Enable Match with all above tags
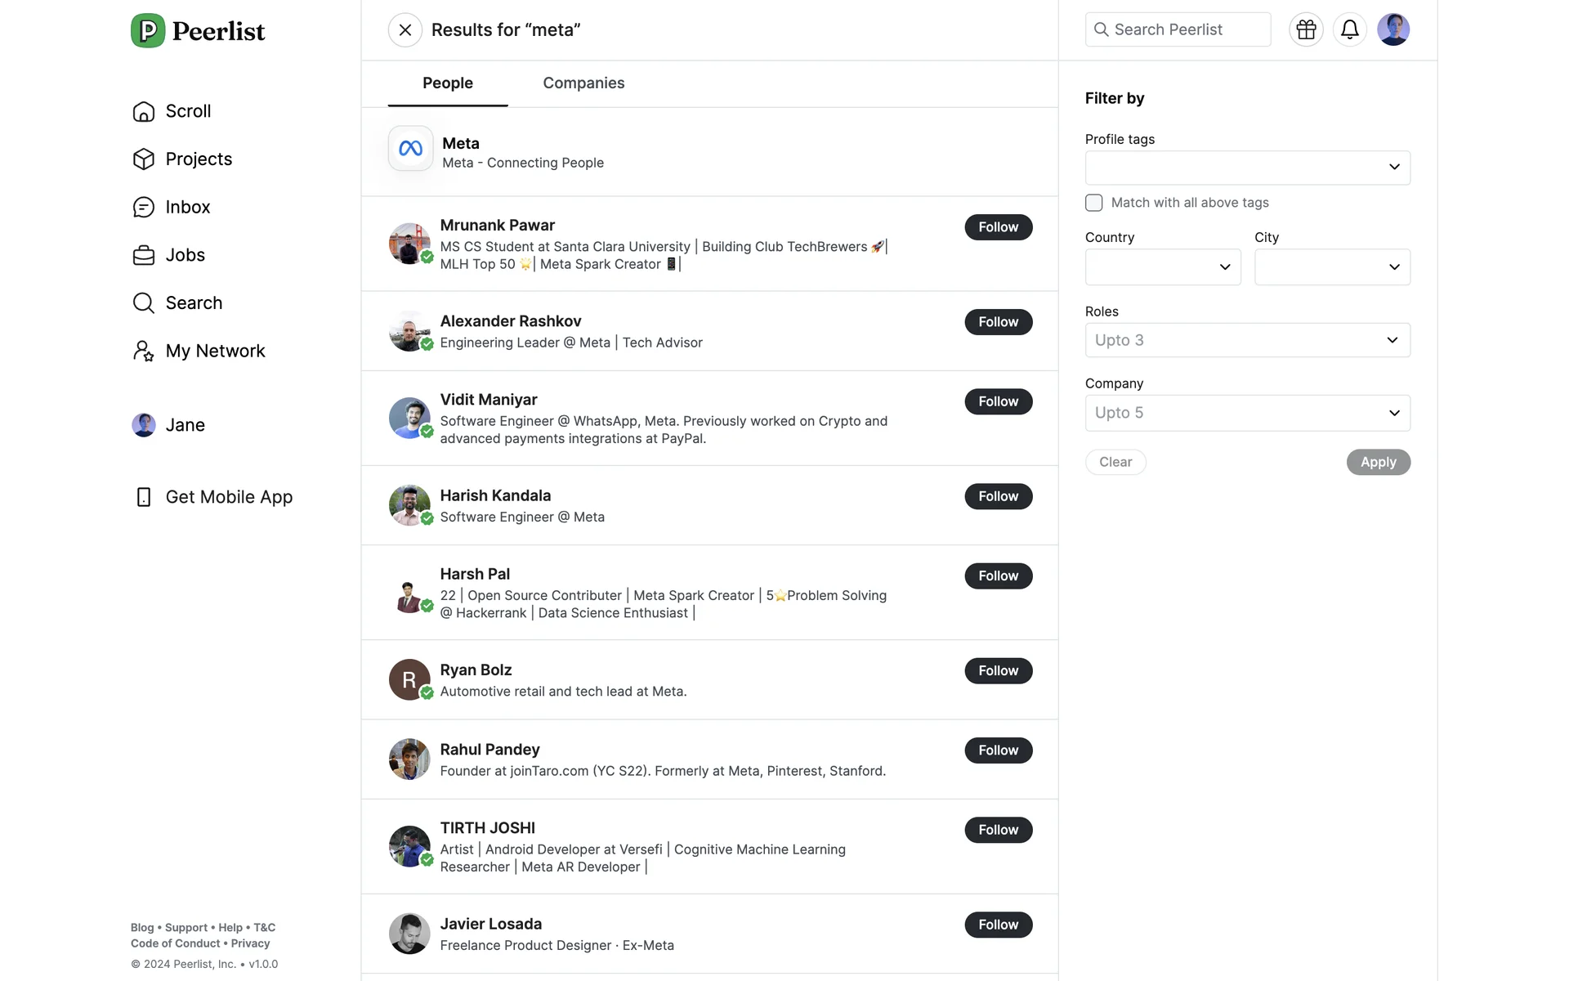Image resolution: width=1569 pixels, height=981 pixels. pyautogui.click(x=1093, y=203)
